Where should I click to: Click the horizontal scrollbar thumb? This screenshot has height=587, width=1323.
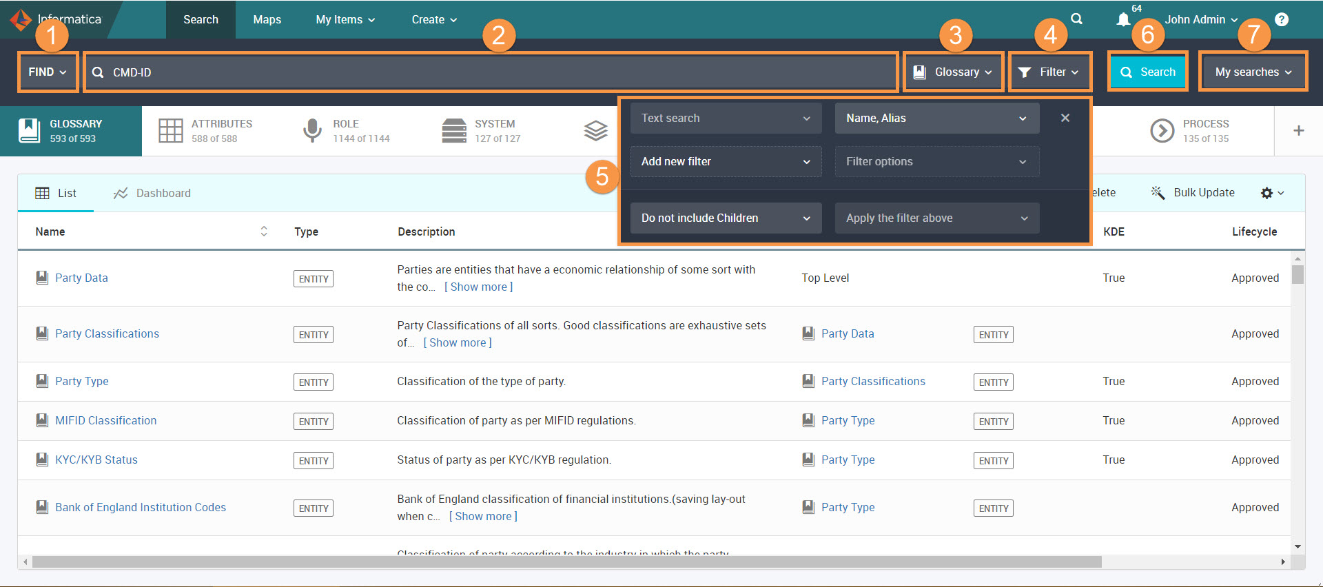[566, 562]
